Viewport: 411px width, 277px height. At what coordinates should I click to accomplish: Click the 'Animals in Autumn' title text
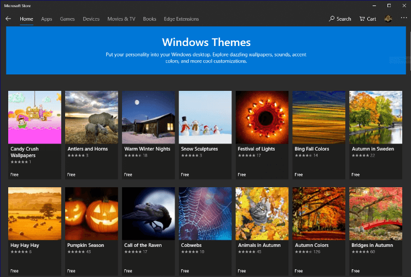[x=259, y=245]
